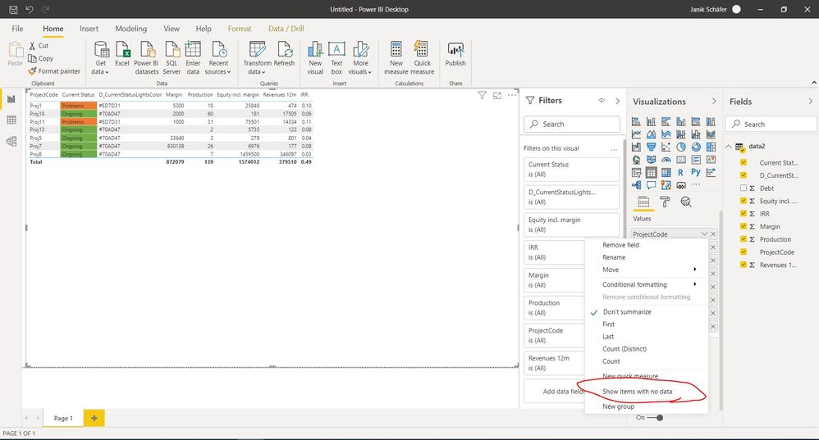Save the file from title bar
This screenshot has width=819, height=440.
point(13,9)
